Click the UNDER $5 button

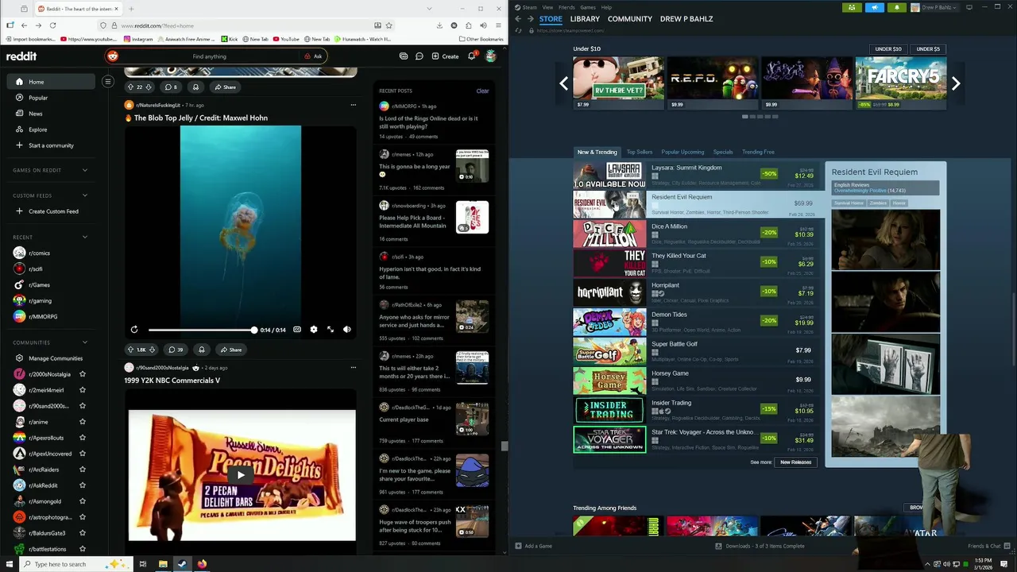928,49
